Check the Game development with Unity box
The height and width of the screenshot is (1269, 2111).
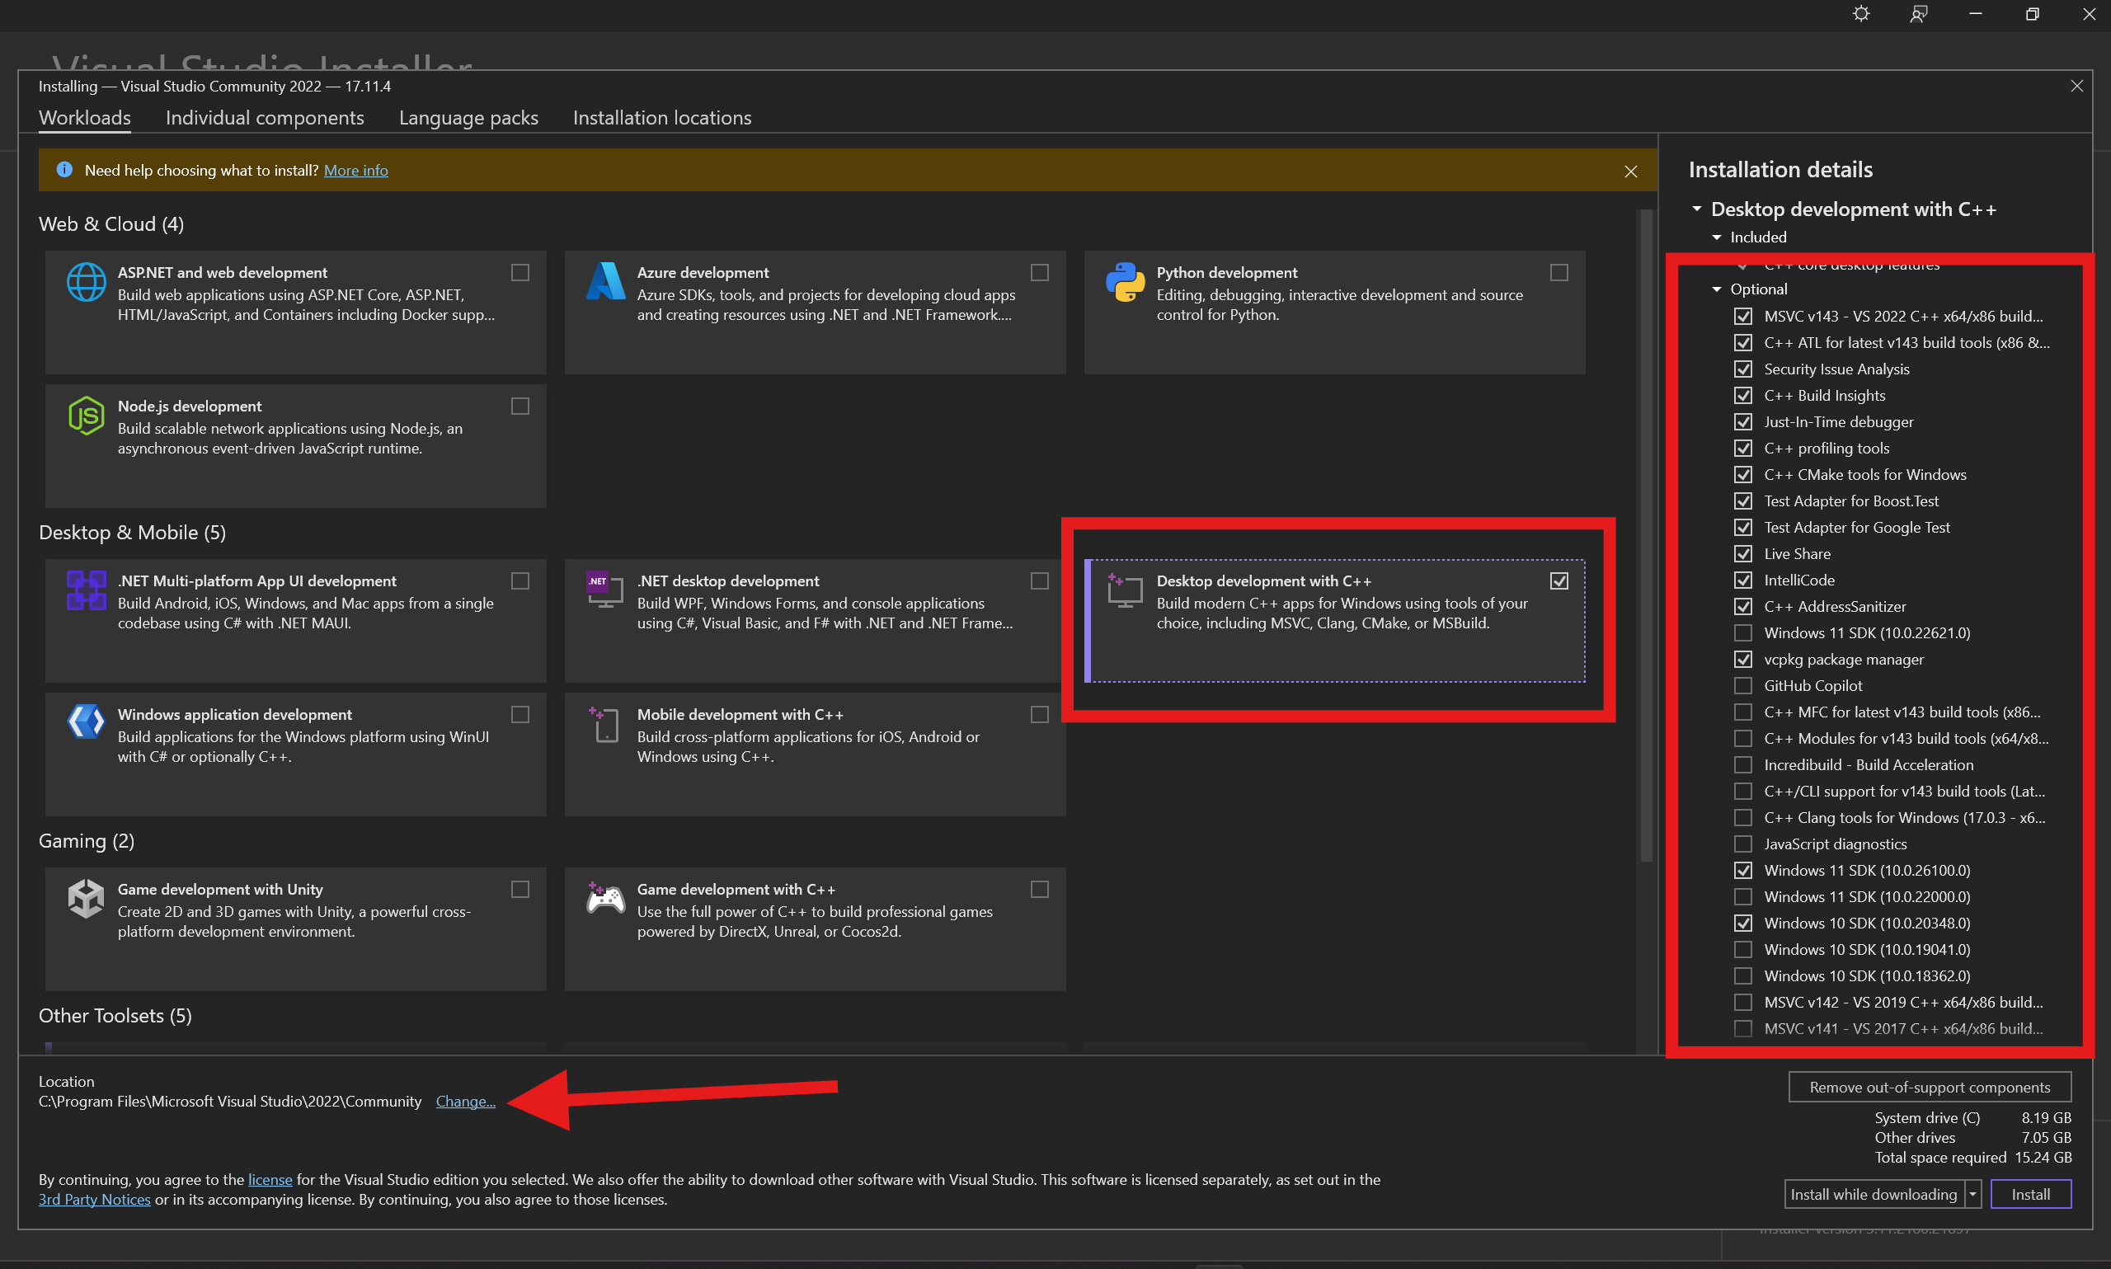click(x=520, y=890)
